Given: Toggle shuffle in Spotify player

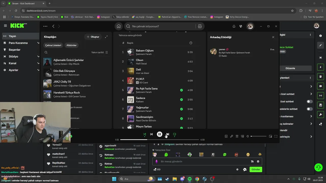Looking at the screenshot, I should pos(145,134).
